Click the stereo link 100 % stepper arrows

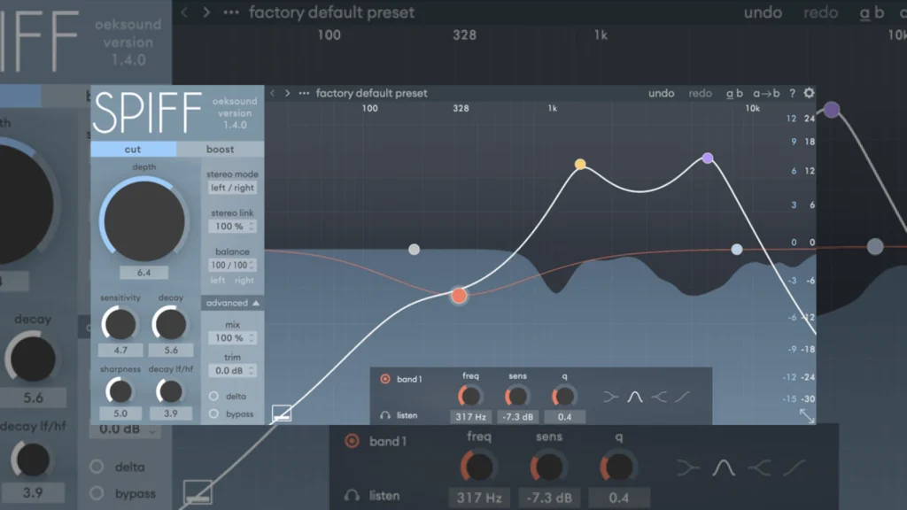click(x=252, y=226)
